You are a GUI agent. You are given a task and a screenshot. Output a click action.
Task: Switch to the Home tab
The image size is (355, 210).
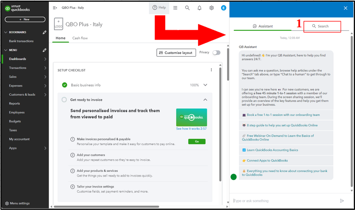pos(60,38)
